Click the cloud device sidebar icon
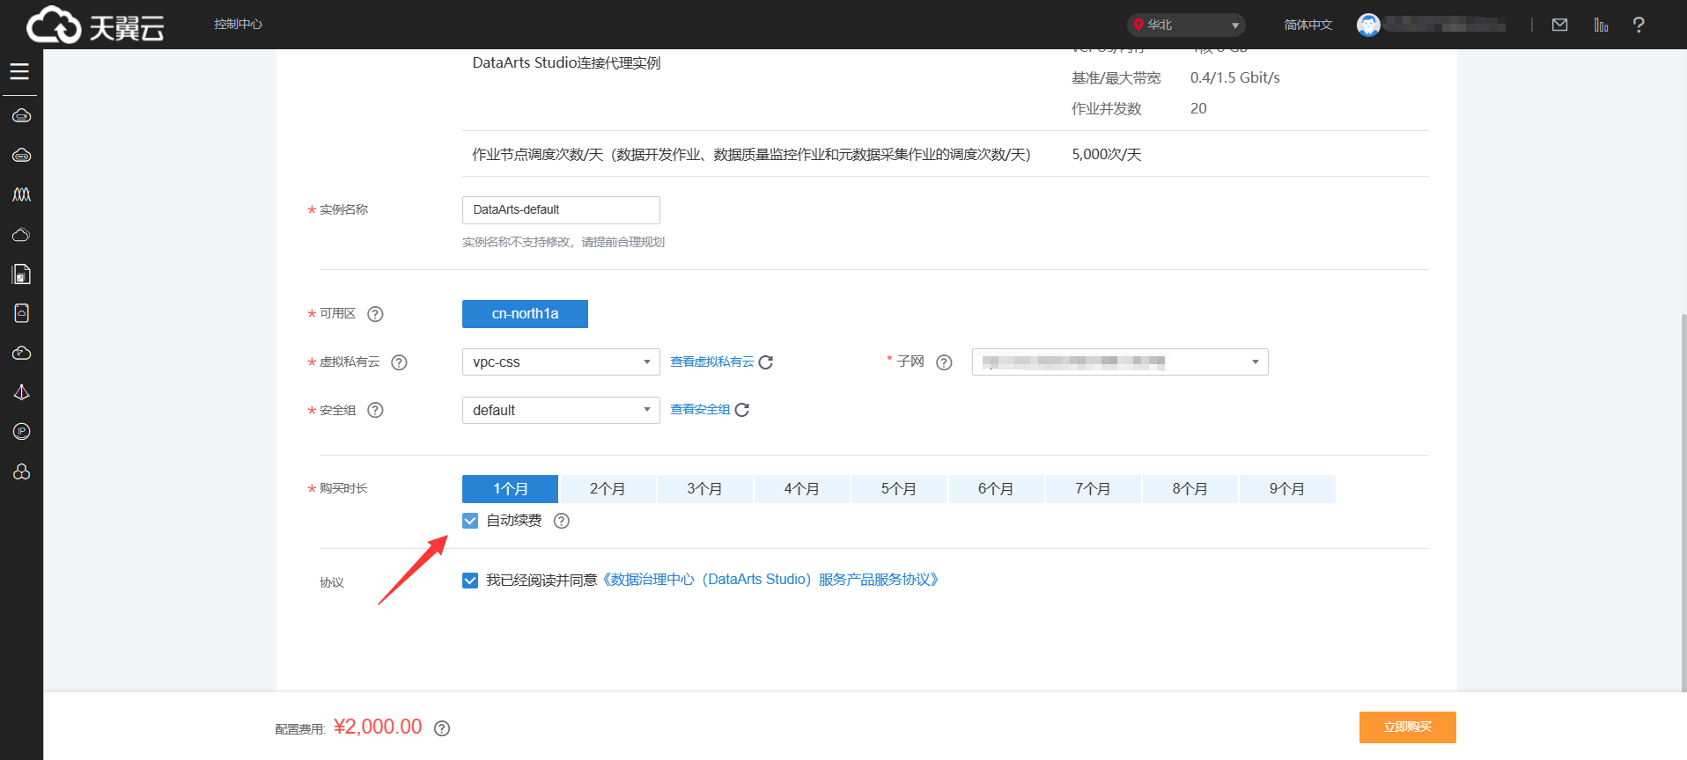Image resolution: width=1687 pixels, height=760 pixels. (x=21, y=313)
